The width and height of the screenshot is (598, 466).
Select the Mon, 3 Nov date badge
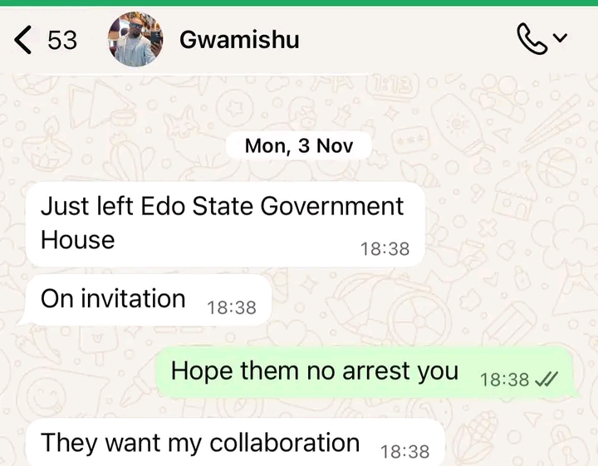[299, 145]
